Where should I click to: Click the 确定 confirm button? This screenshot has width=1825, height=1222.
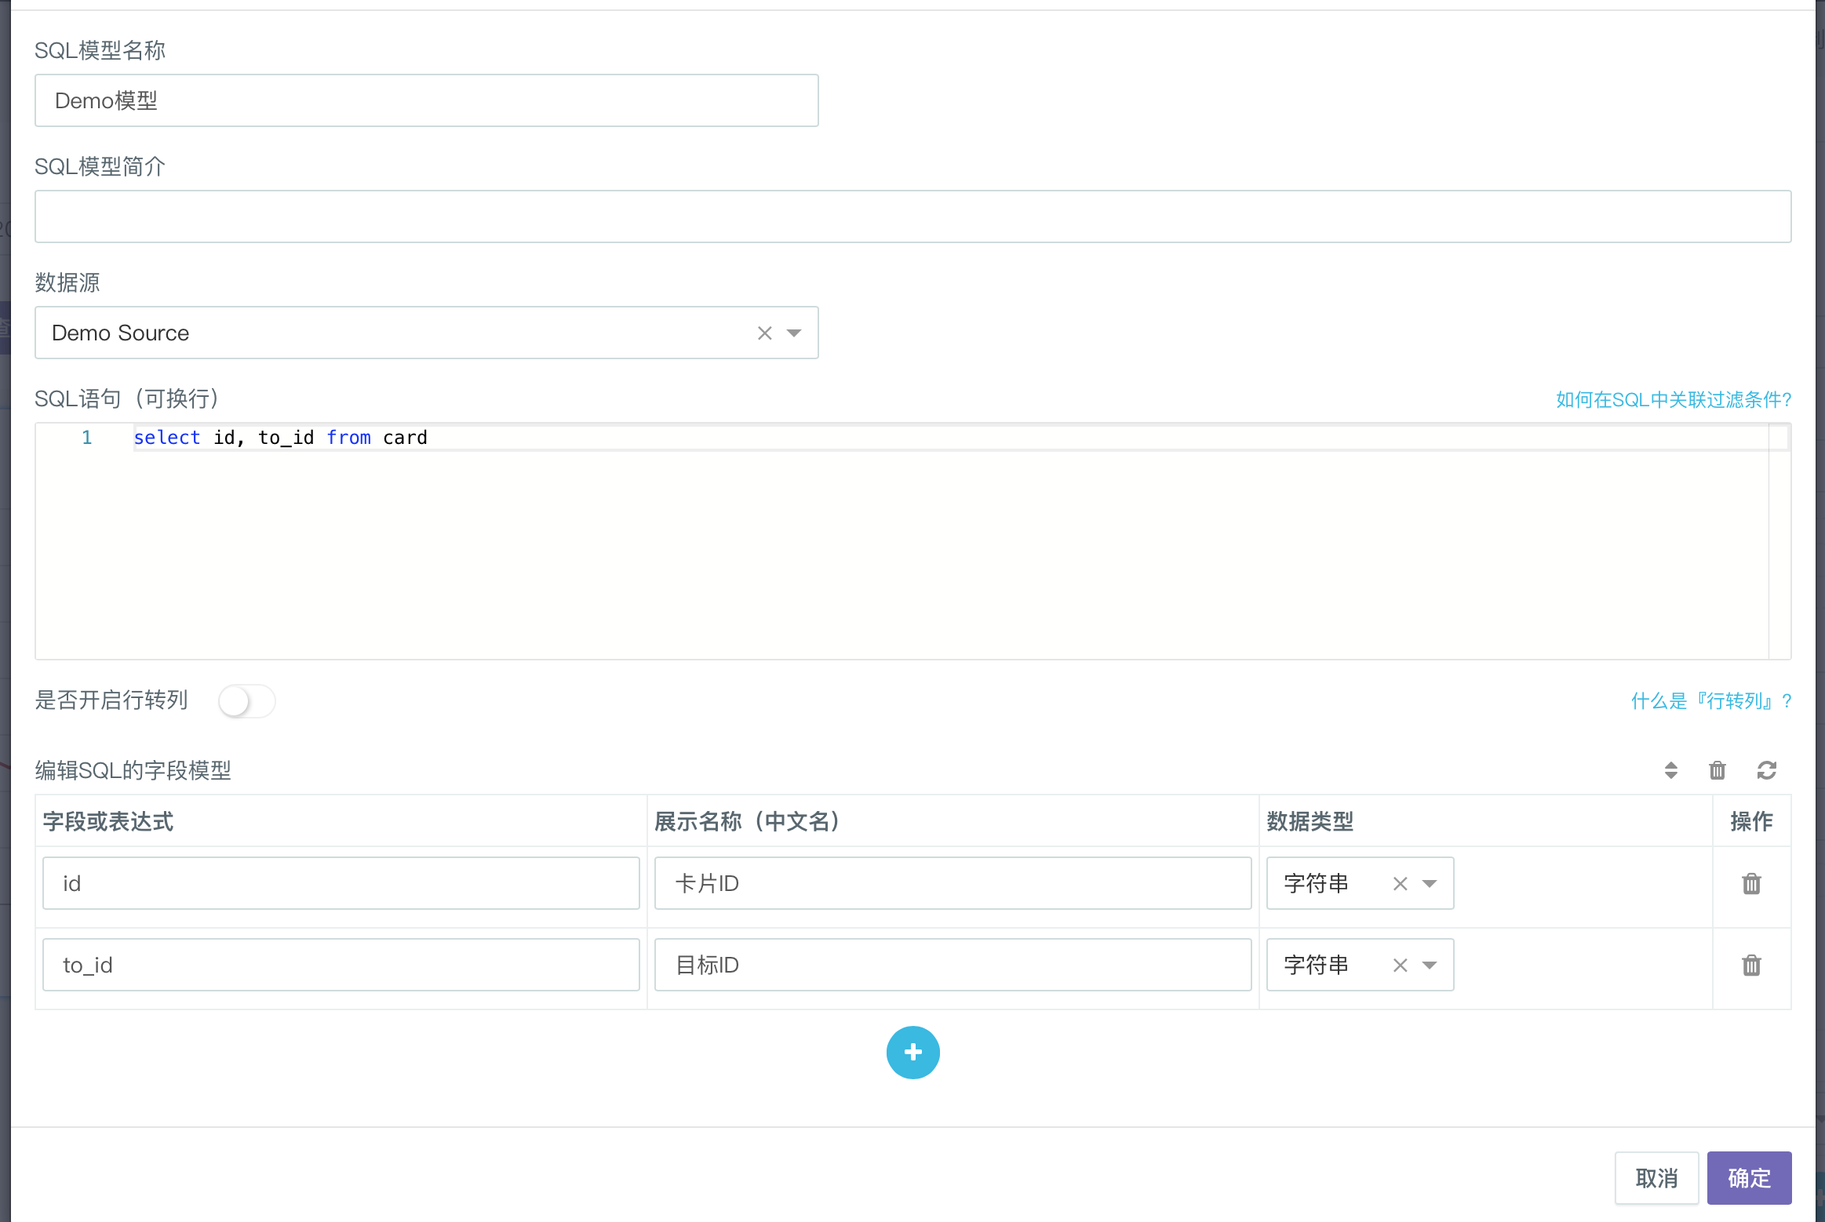tap(1749, 1178)
